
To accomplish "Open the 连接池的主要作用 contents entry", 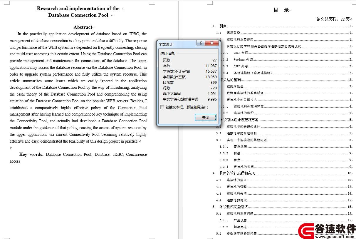I will [284, 39].
